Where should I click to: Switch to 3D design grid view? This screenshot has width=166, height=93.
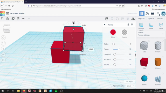click(x=142, y=13)
